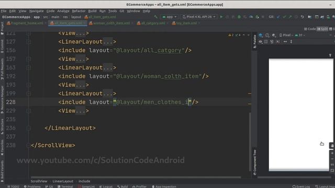The height and width of the screenshot is (188, 335).
Task: Click the undo rollback arrow in toolbar
Action: (x=303, y=17)
